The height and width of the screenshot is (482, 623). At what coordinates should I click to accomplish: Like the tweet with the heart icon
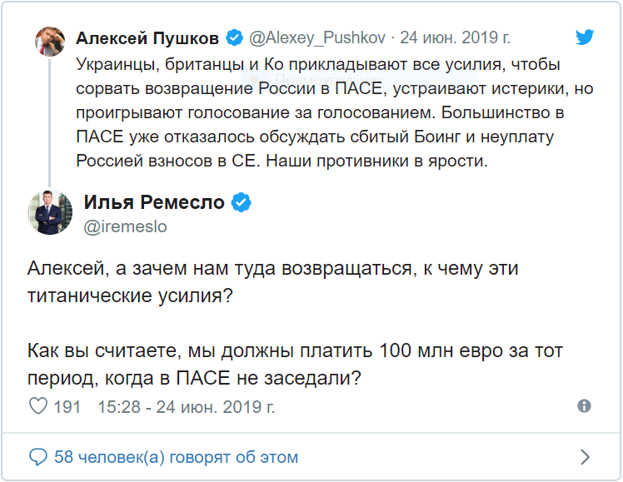38,407
